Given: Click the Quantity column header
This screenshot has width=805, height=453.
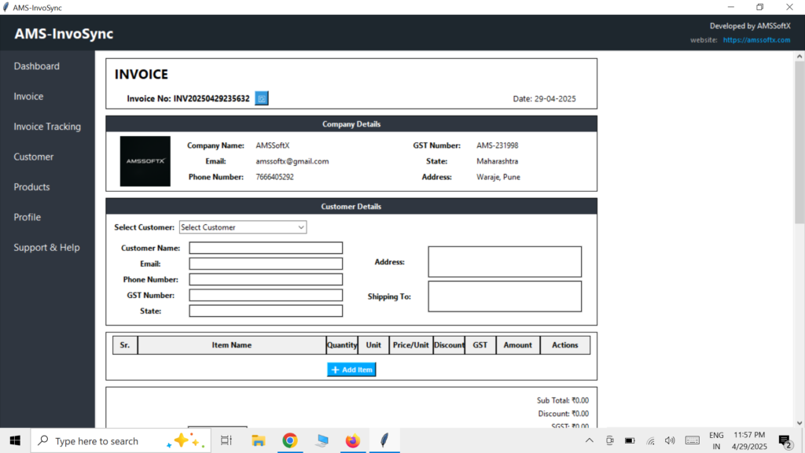Looking at the screenshot, I should point(342,345).
